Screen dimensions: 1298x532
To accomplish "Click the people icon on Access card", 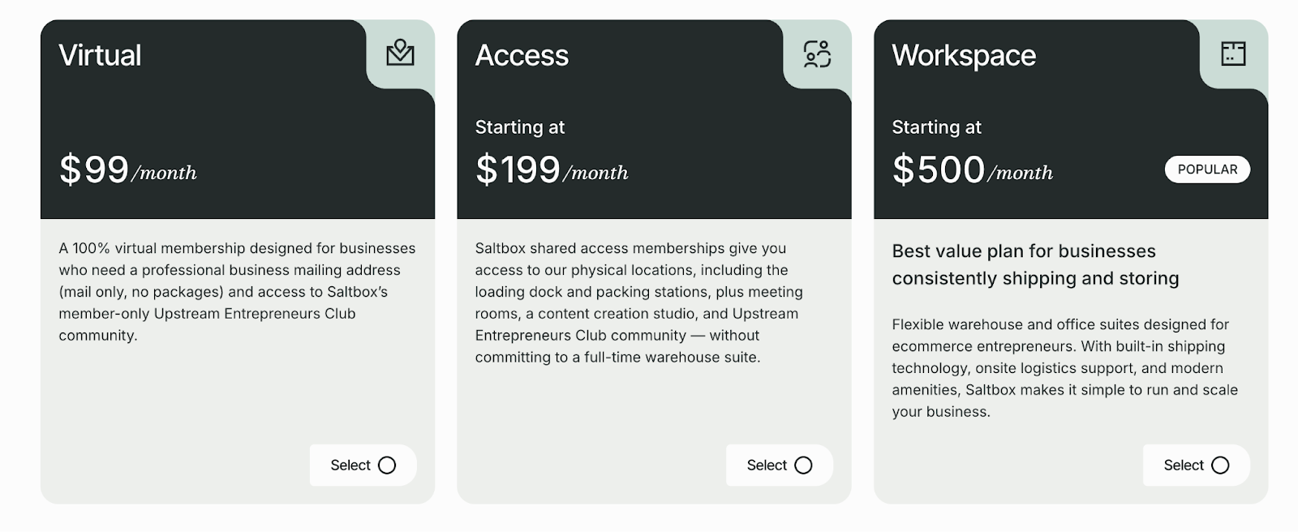I will point(817,54).
